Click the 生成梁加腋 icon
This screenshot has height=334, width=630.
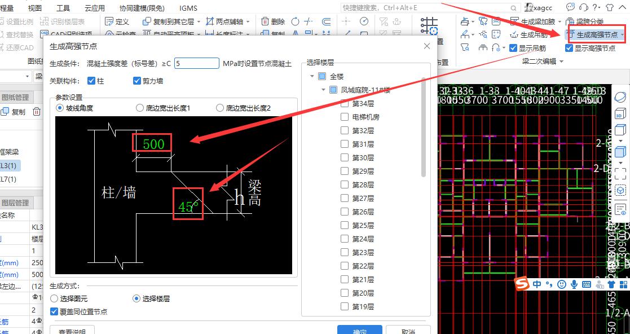515,21
